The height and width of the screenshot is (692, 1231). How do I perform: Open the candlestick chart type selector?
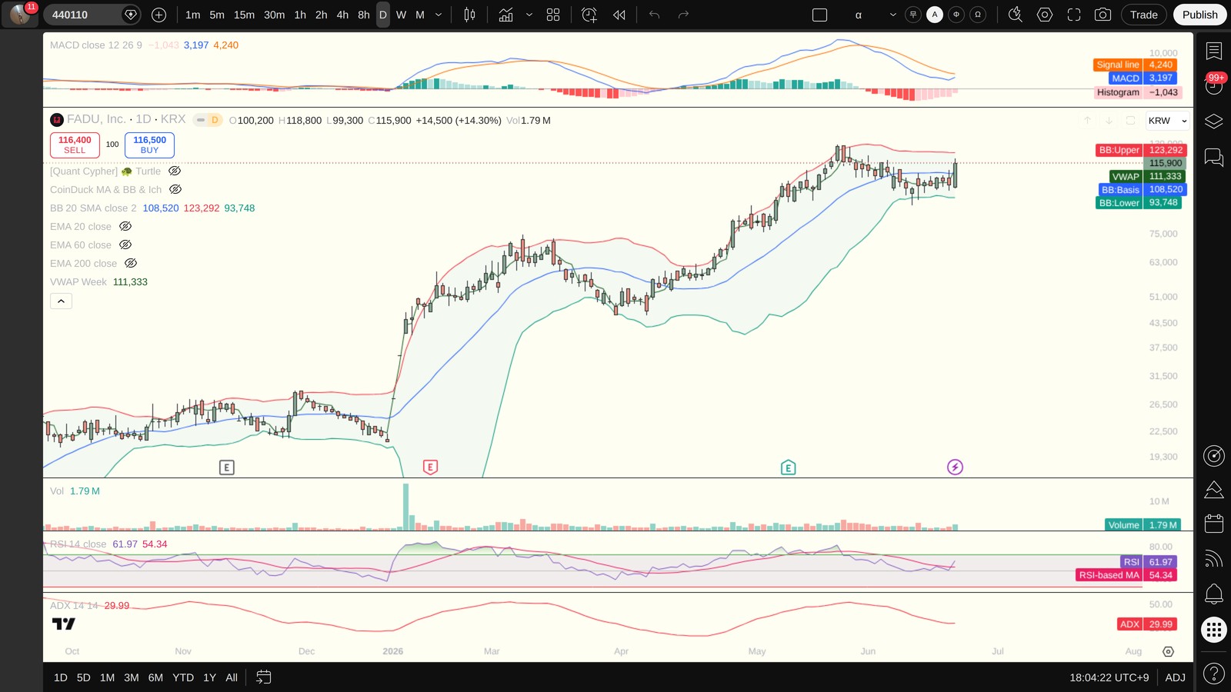469,15
